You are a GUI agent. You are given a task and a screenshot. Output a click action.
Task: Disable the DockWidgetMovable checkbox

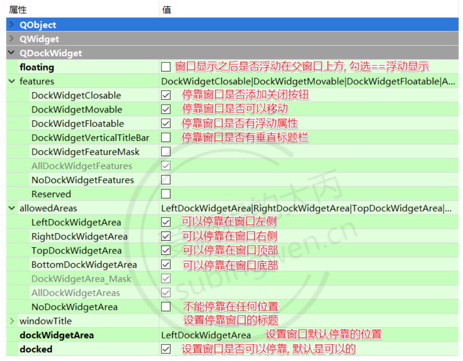tap(166, 110)
